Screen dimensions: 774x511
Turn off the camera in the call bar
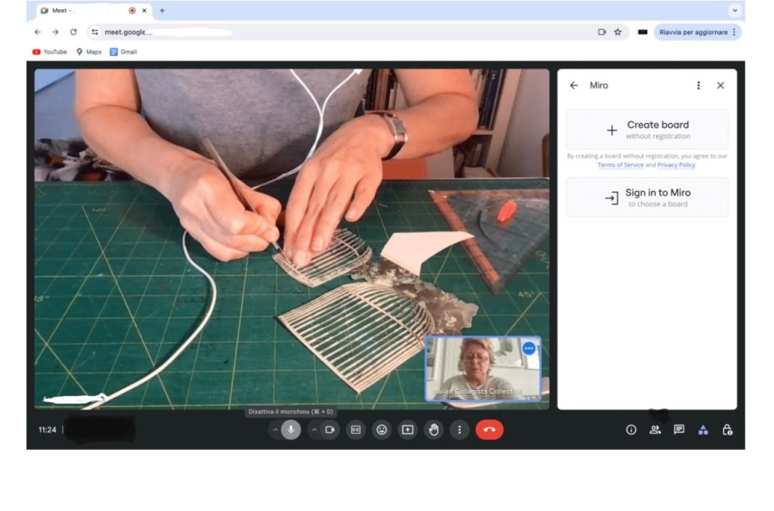click(330, 430)
